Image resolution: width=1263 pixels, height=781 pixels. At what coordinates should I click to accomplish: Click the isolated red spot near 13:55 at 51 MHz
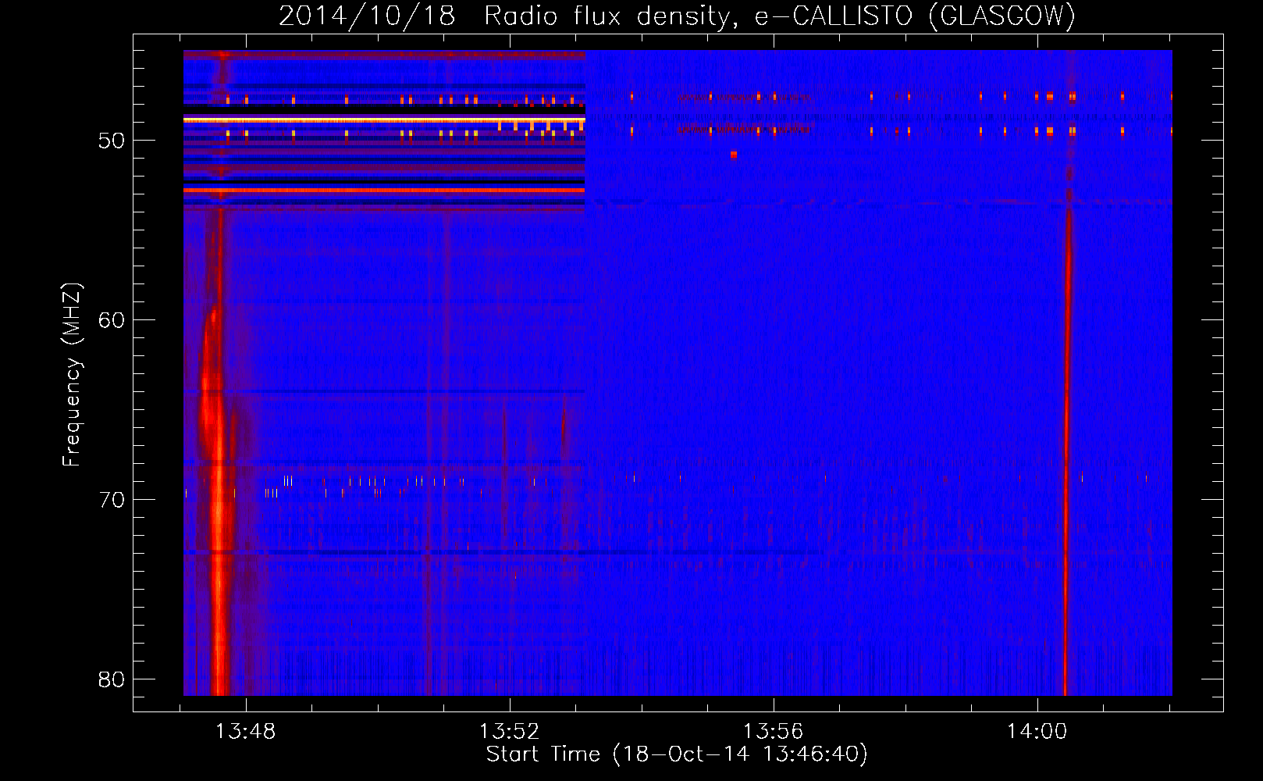(x=734, y=155)
